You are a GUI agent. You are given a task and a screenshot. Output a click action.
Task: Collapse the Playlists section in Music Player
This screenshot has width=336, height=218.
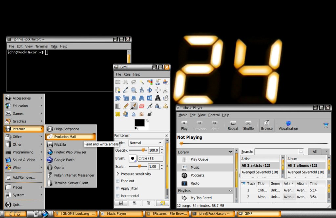click(230, 191)
